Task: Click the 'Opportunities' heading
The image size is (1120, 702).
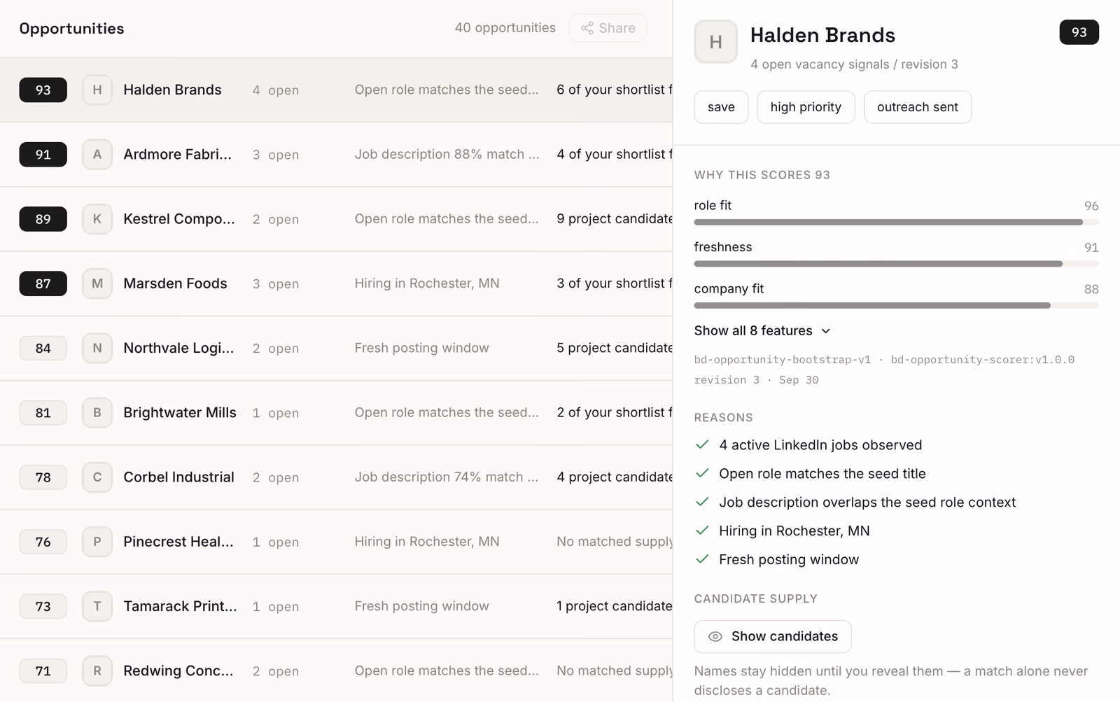Action: click(71, 29)
